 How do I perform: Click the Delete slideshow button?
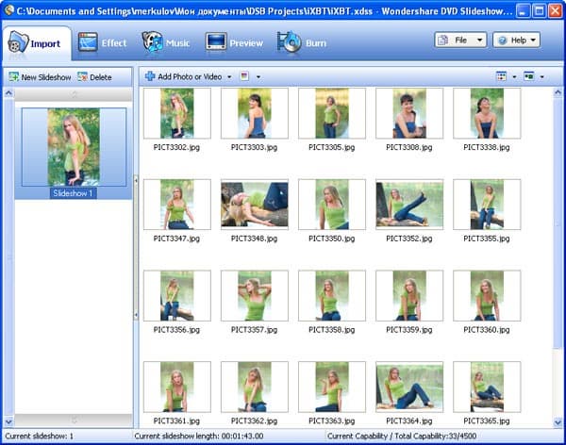tap(94, 77)
